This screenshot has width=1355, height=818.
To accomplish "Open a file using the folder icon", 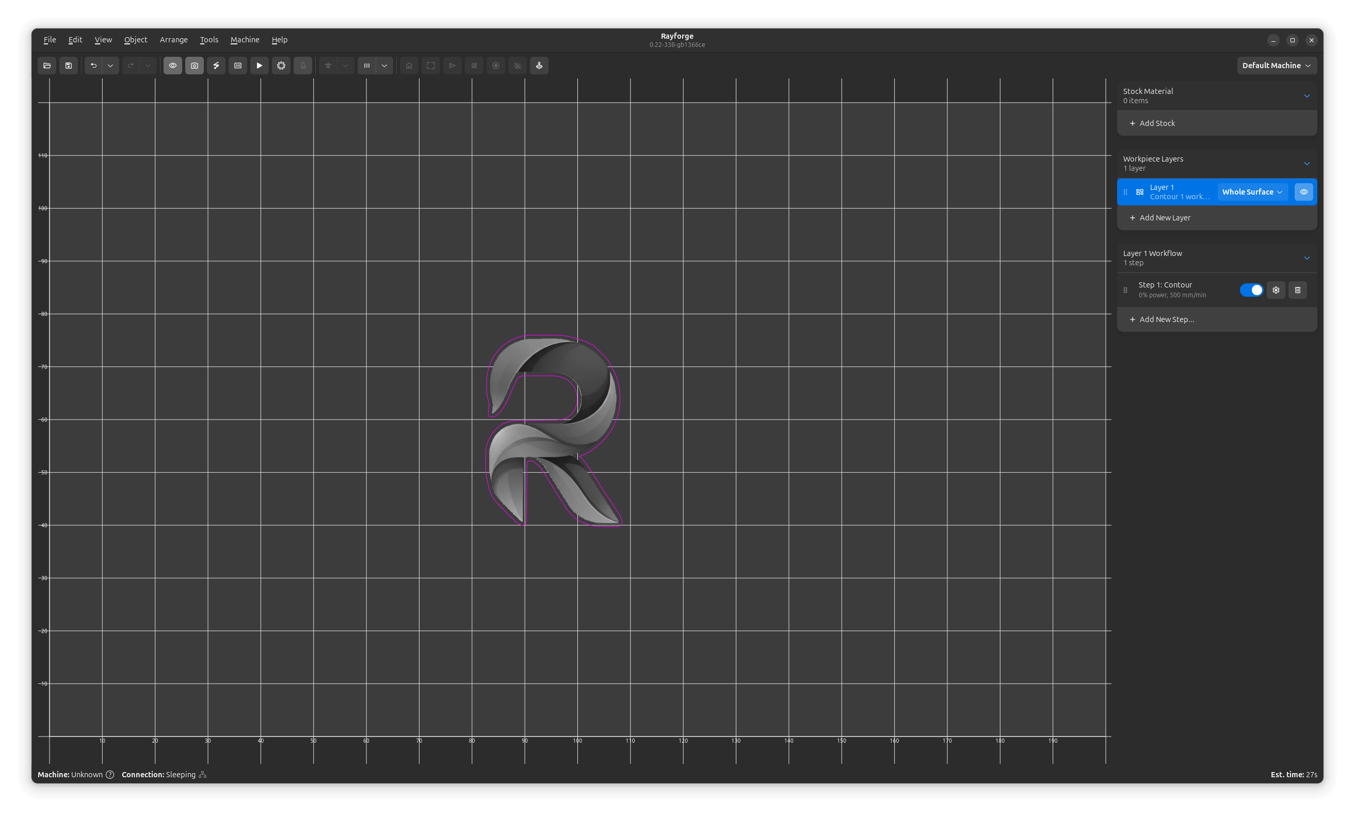I will click(x=47, y=66).
